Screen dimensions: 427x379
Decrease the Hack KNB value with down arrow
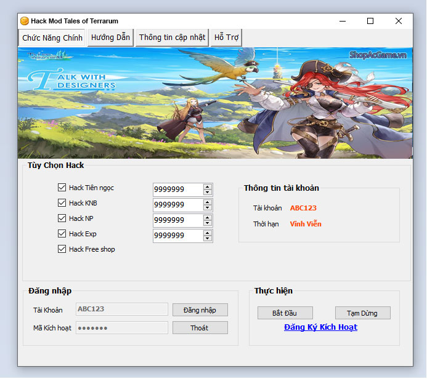pyautogui.click(x=207, y=208)
